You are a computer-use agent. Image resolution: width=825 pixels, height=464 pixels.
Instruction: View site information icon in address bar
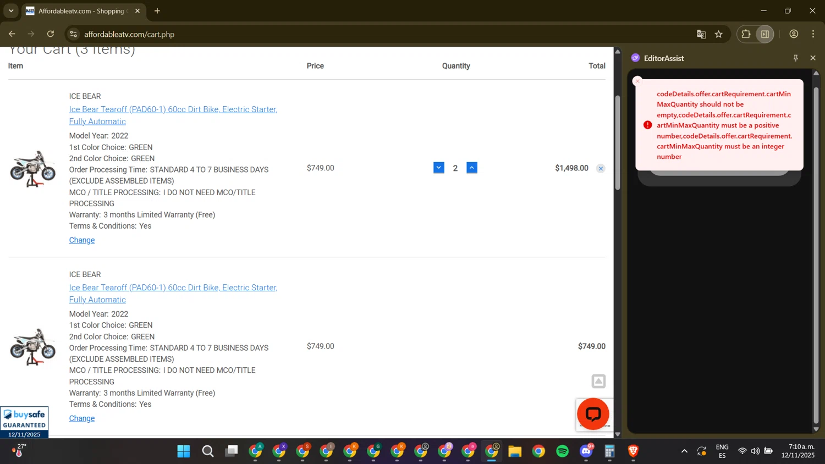(73, 34)
